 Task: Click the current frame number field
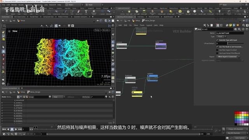25,129
